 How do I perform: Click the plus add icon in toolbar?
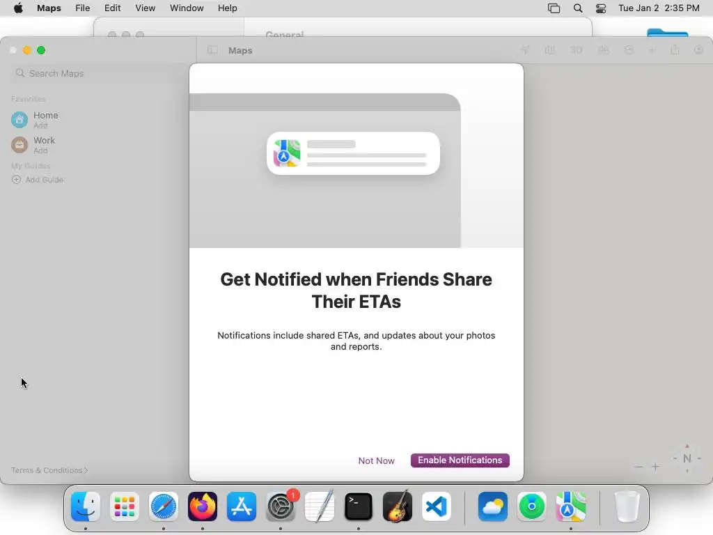652,50
